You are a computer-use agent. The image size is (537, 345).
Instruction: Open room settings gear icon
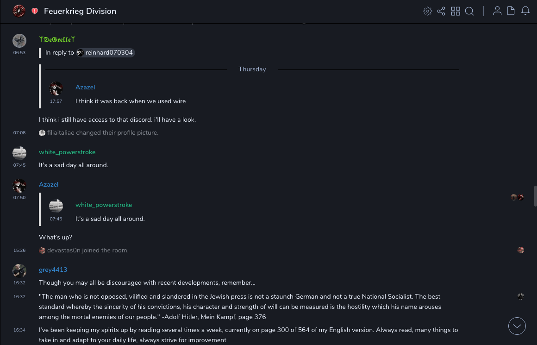tap(427, 11)
